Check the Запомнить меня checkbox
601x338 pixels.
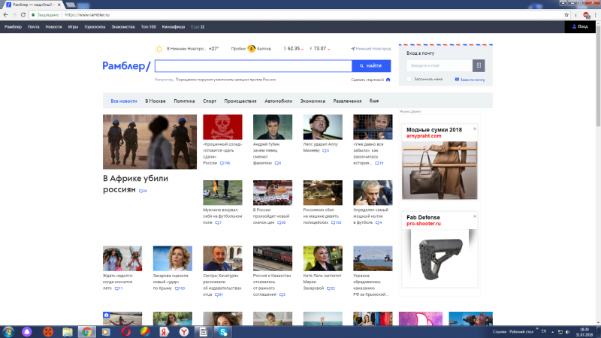coord(409,80)
